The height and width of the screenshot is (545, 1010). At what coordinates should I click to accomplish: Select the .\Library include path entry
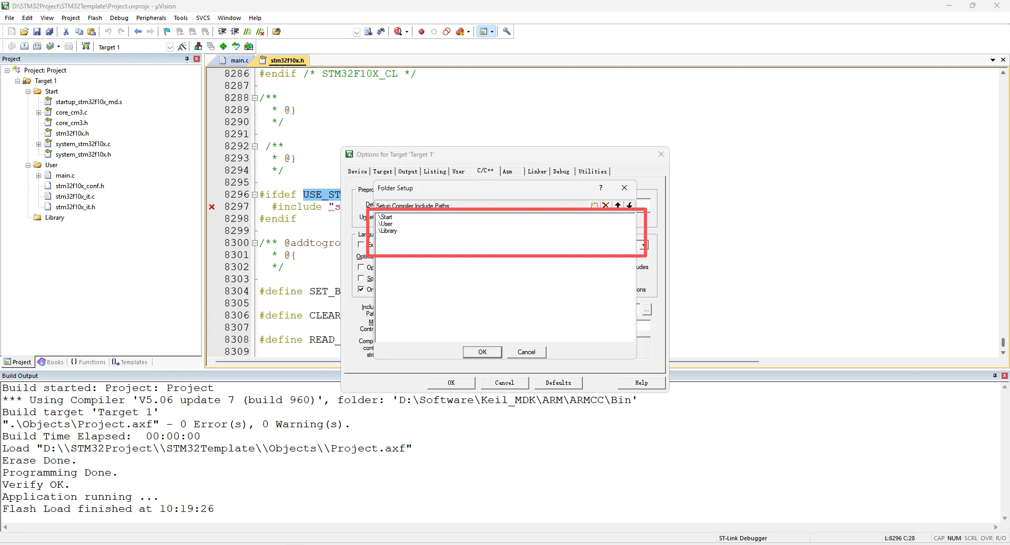click(x=388, y=231)
